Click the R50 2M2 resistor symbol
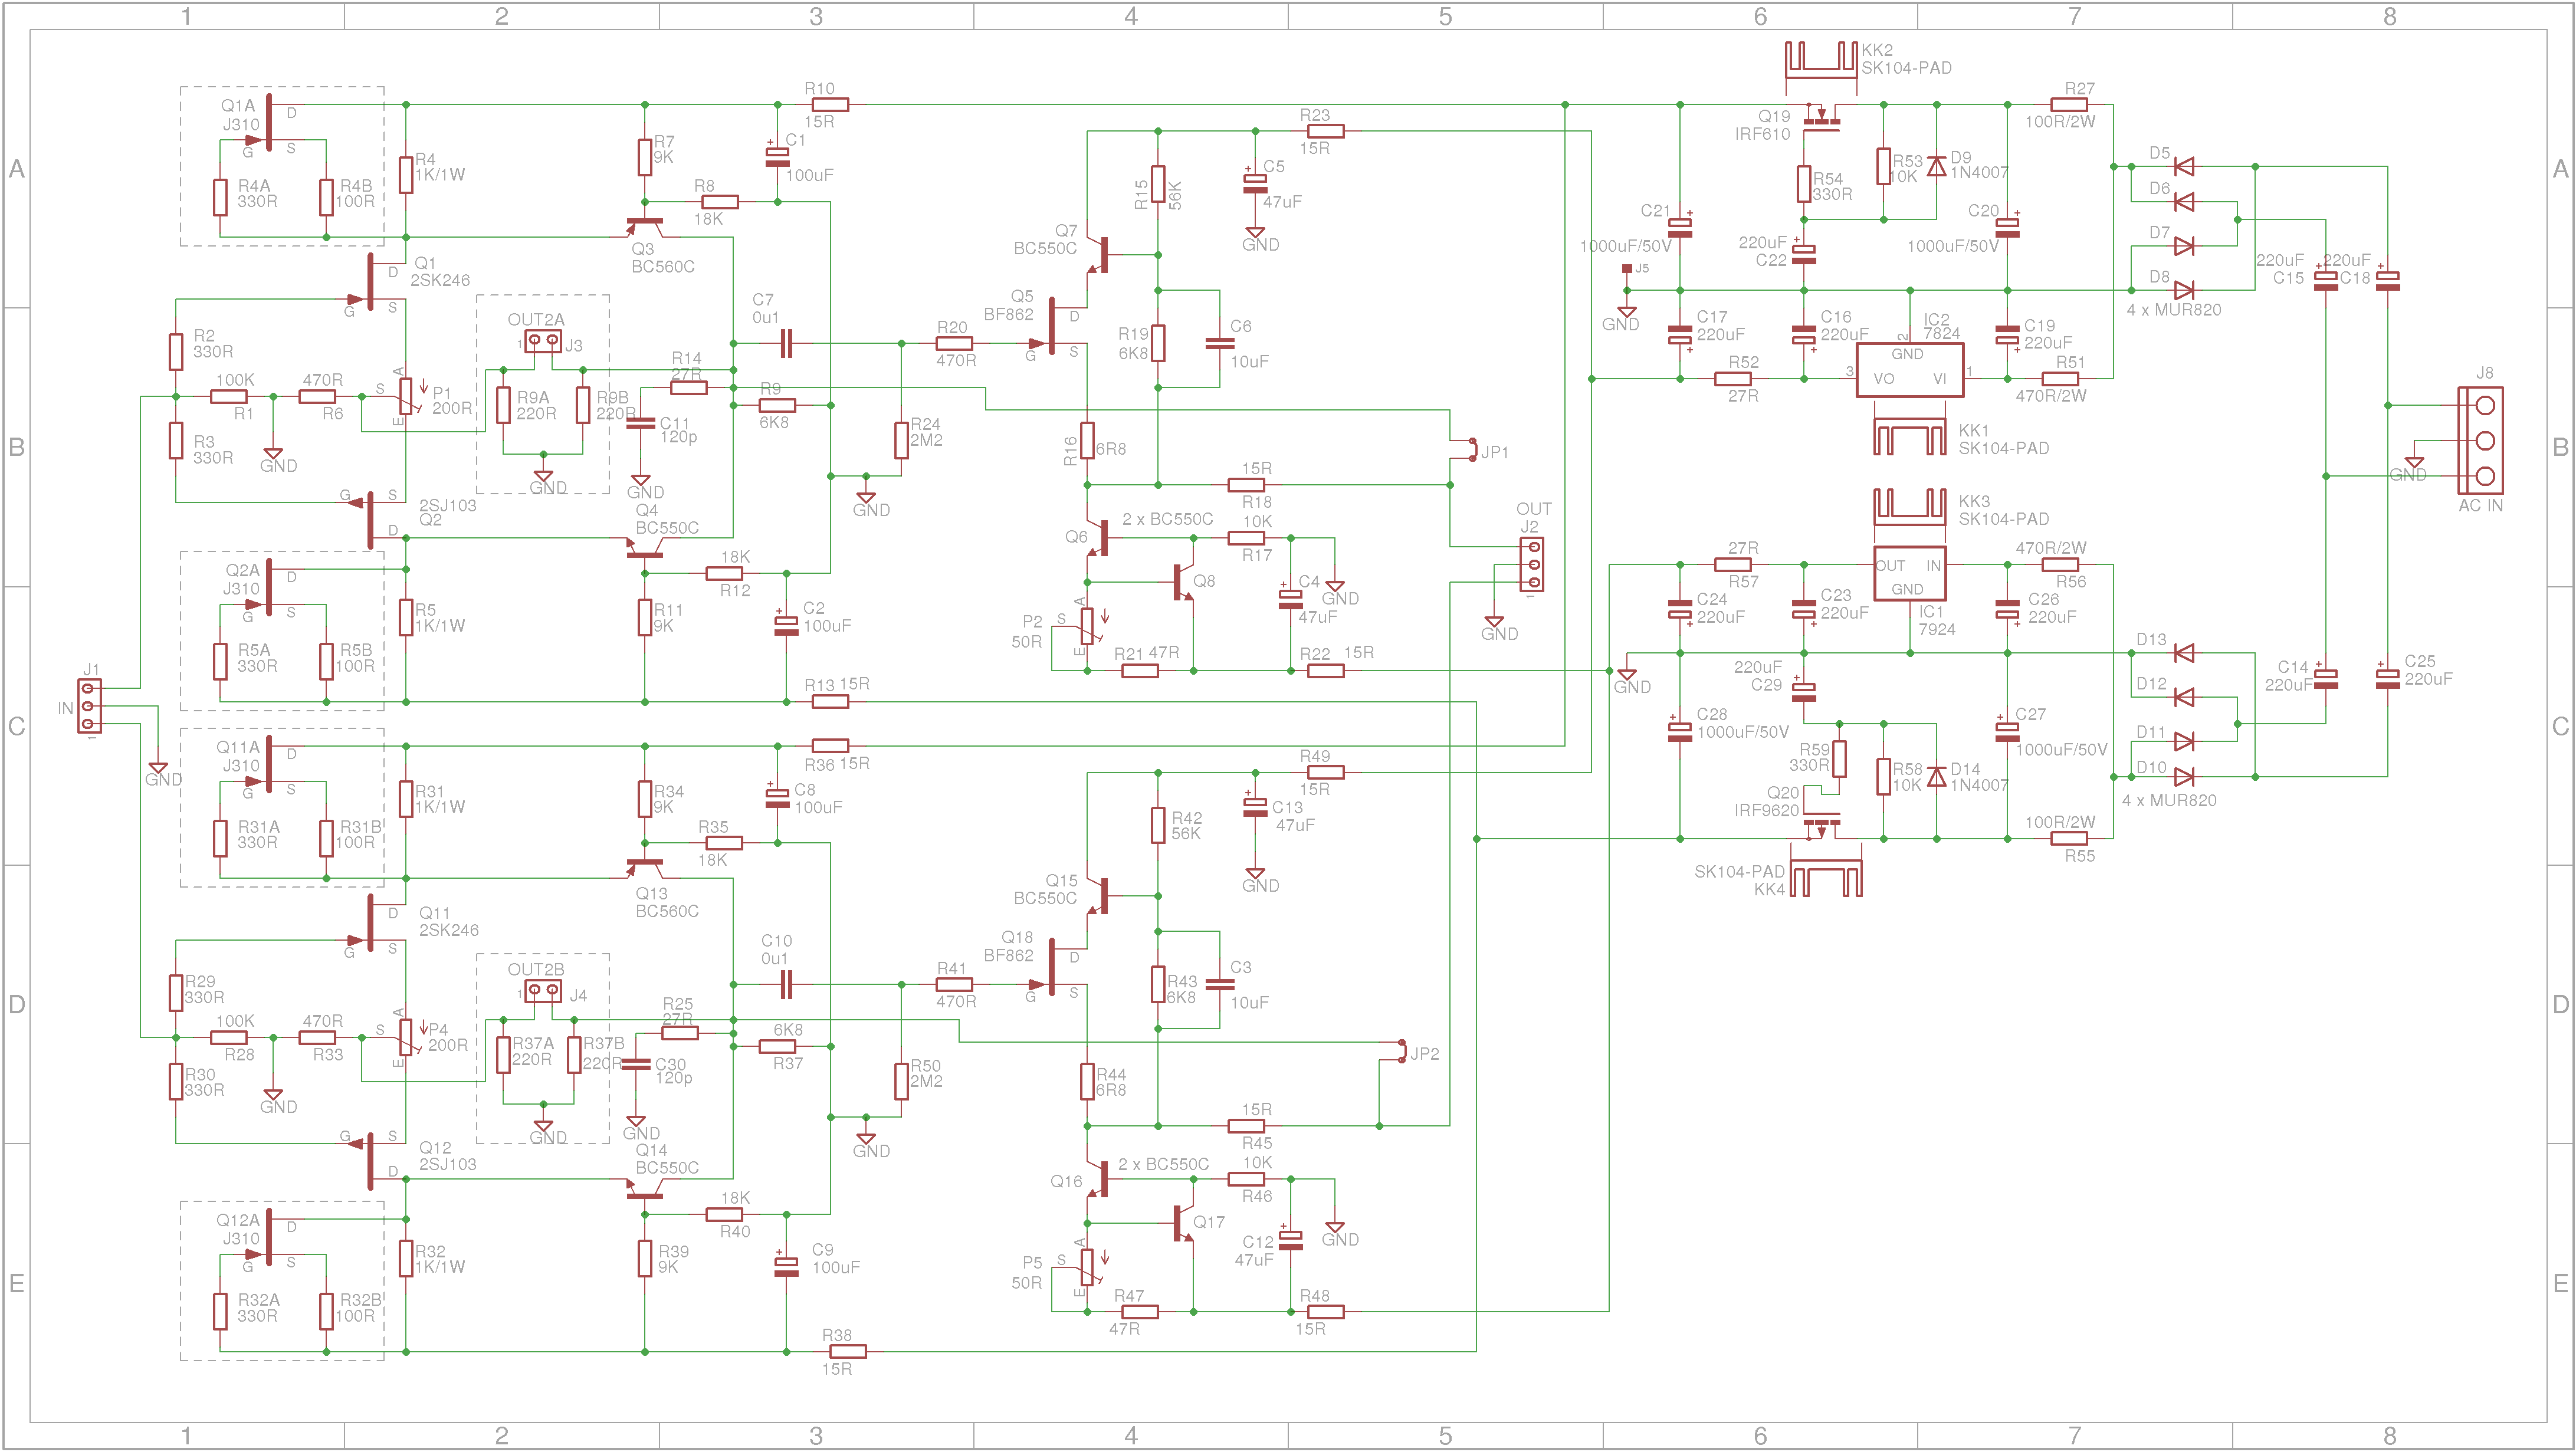This screenshot has width=2576, height=1452. point(901,1081)
